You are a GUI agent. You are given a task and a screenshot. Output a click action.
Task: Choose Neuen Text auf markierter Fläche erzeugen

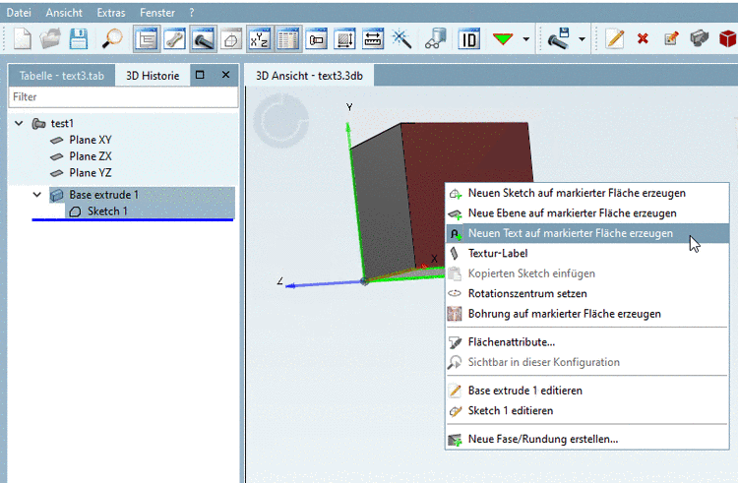coord(587,233)
